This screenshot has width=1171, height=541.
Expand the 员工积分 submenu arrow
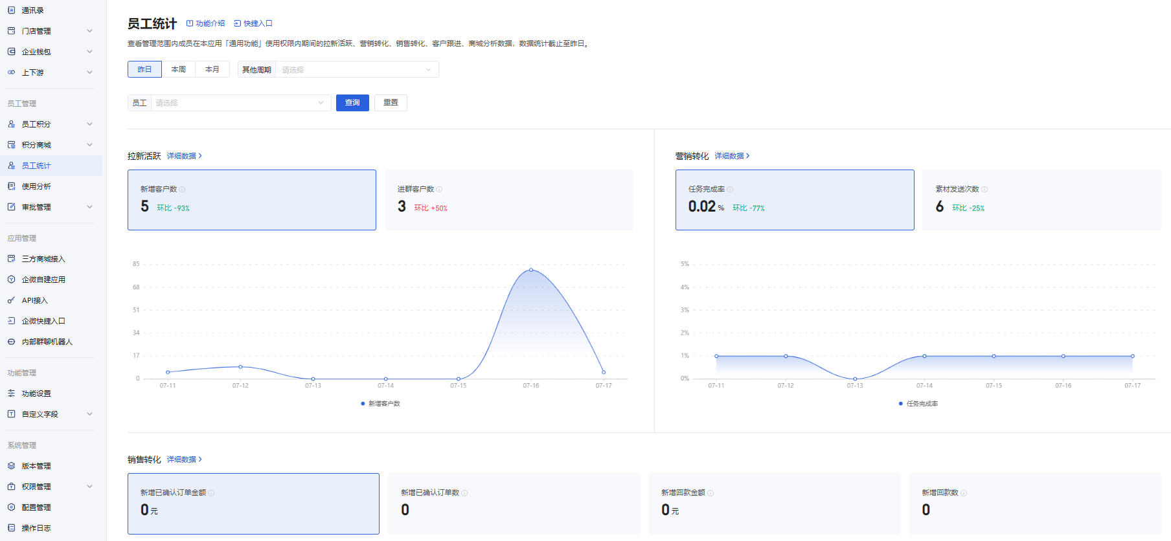90,124
